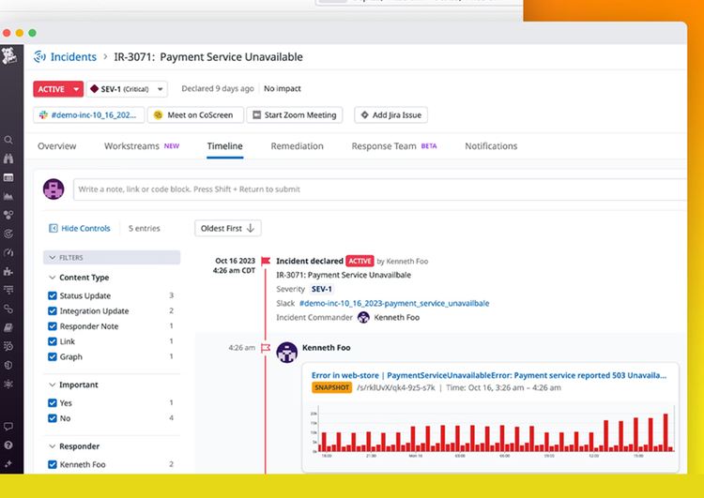Open search via magnifier sidebar icon
This screenshot has width=704, height=498.
[x=8, y=140]
